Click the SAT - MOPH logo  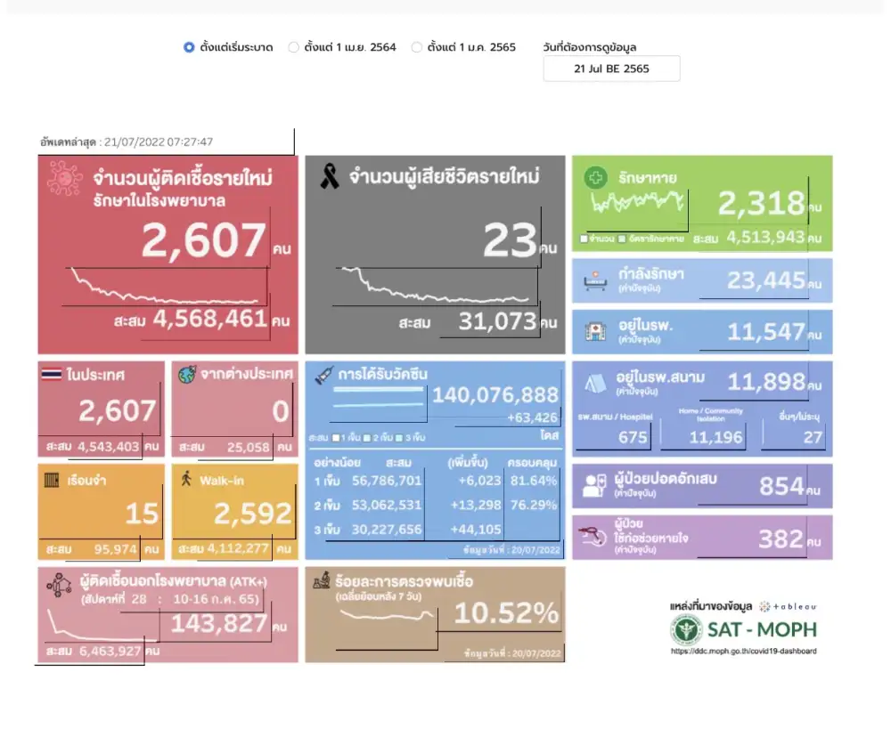(742, 630)
